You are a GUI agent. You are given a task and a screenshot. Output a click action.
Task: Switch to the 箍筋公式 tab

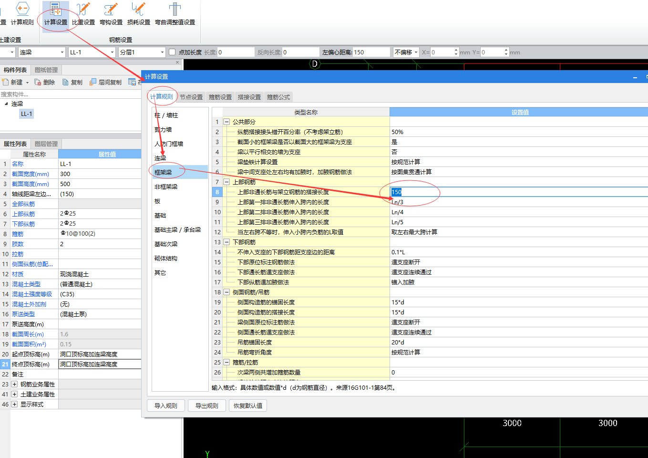[278, 97]
